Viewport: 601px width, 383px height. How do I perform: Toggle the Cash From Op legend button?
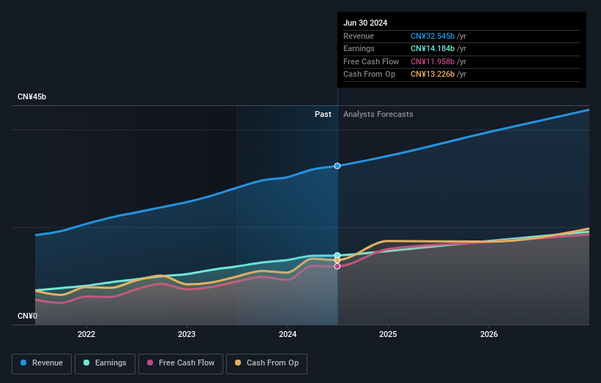[266, 363]
